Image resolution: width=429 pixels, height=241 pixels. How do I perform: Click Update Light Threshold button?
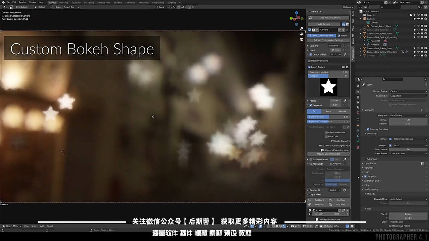pyautogui.click(x=328, y=154)
